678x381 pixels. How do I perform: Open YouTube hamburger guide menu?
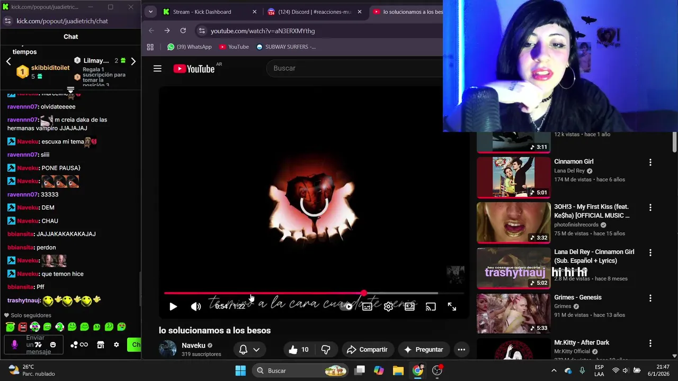tap(157, 68)
